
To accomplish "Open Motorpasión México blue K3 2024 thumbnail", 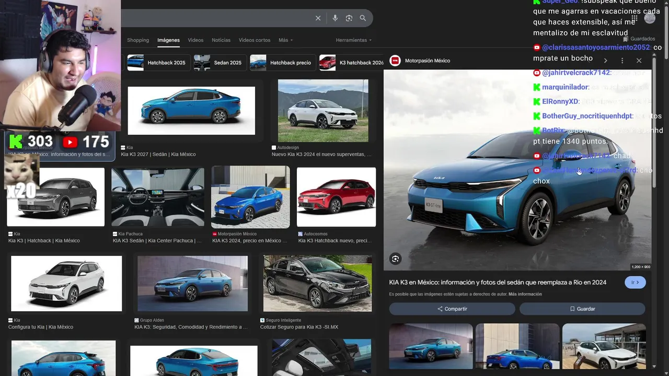I will tap(250, 197).
